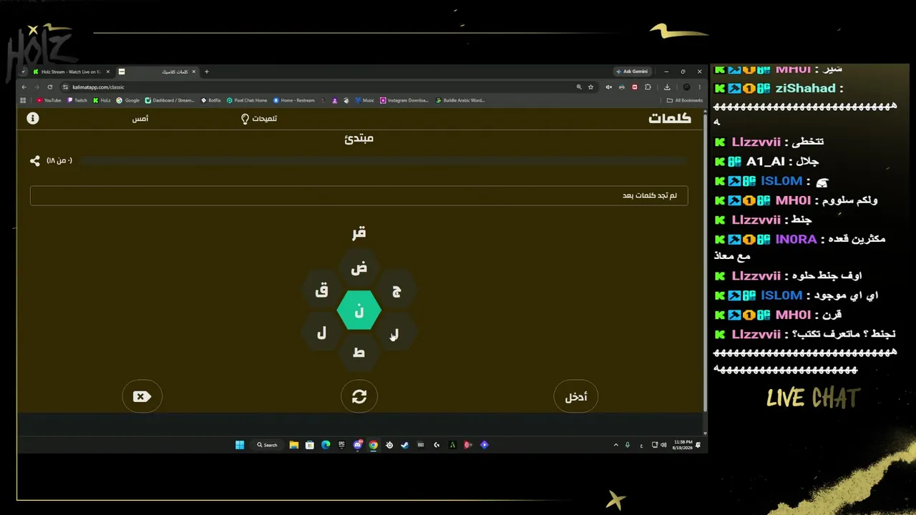
Task: Open File Explorer from taskbar
Action: [x=293, y=445]
